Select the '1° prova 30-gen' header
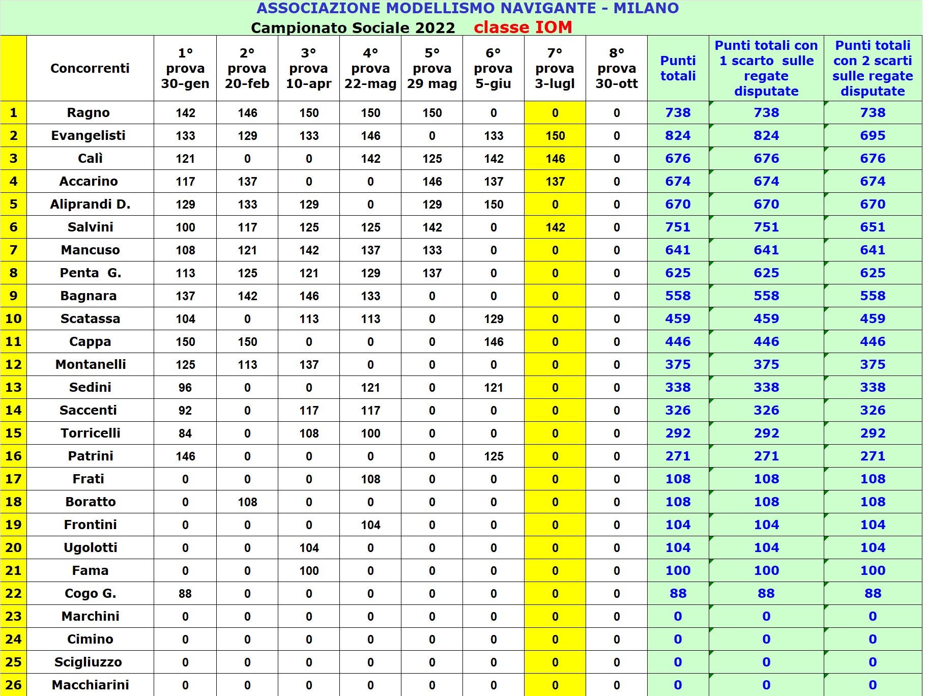Image resolution: width=927 pixels, height=696 pixels. (x=185, y=68)
